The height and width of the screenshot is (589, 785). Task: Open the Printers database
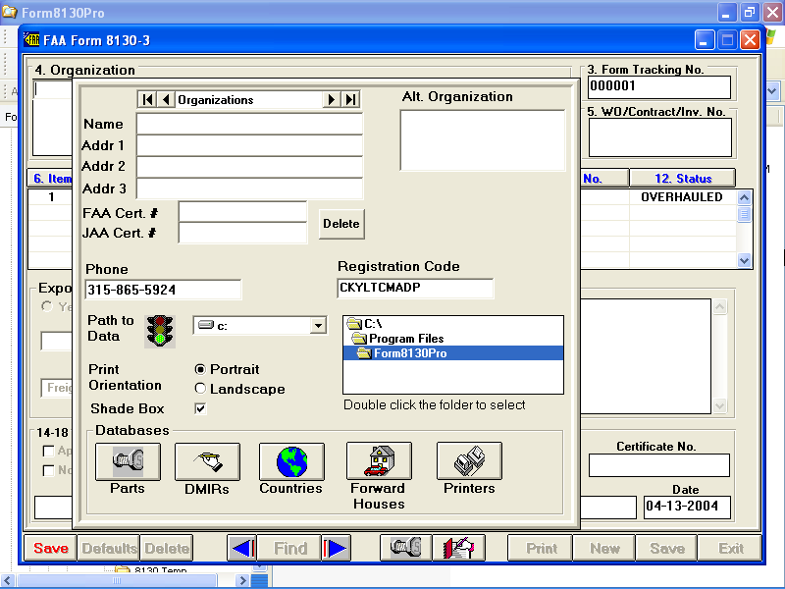point(469,461)
